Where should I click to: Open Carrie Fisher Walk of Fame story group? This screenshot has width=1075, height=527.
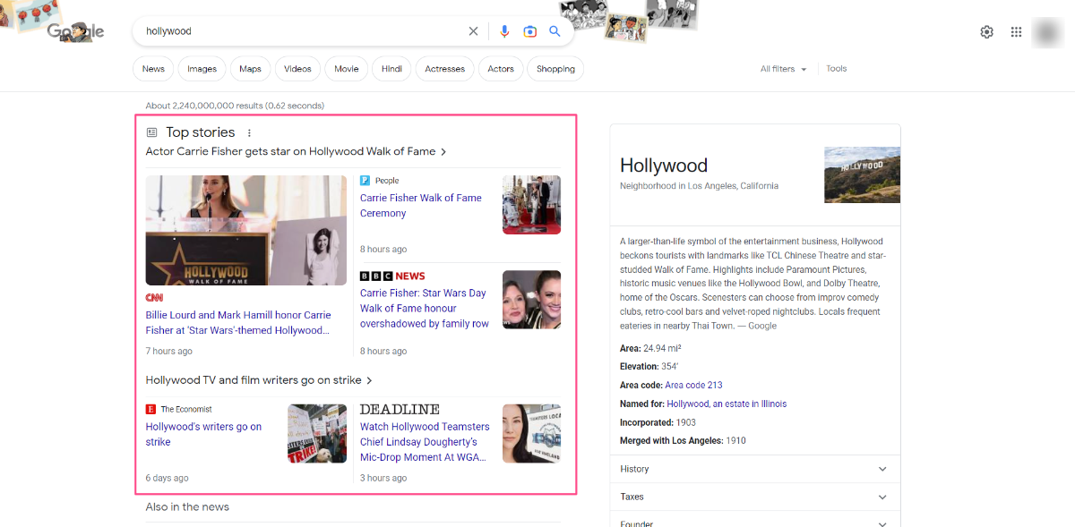click(297, 151)
